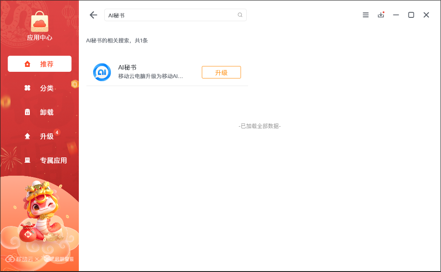Open the download manager icon
441x272 pixels.
(x=381, y=15)
